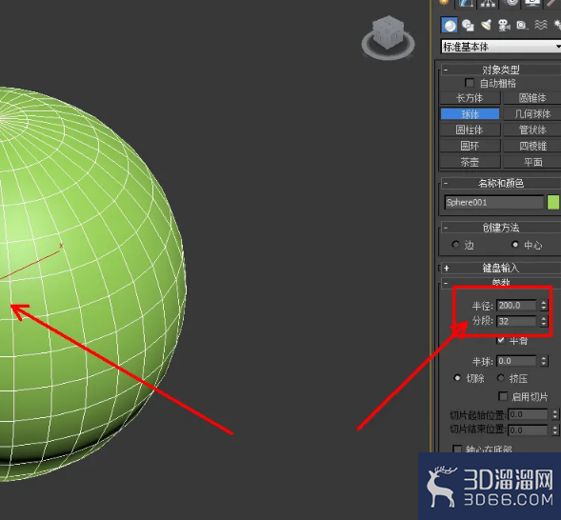Click the 半球 value field
The image size is (561, 520).
(x=516, y=361)
